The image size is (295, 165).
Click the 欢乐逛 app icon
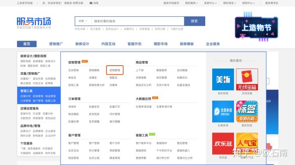pos(223,143)
